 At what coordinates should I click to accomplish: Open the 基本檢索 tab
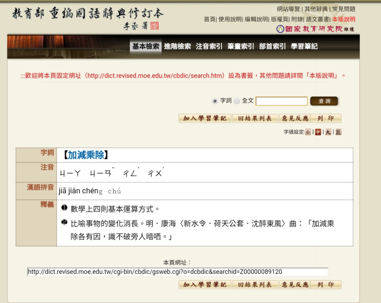[x=145, y=47]
